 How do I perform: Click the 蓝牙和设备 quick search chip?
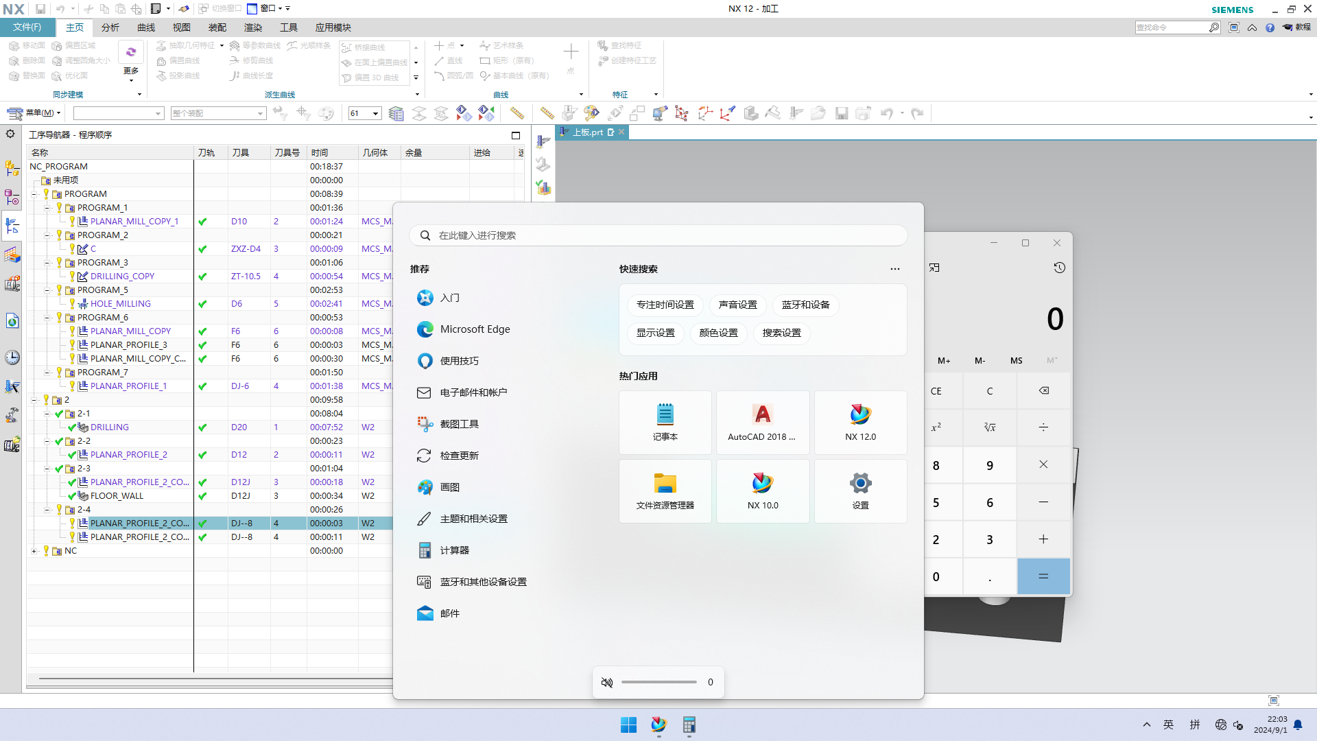[805, 305]
